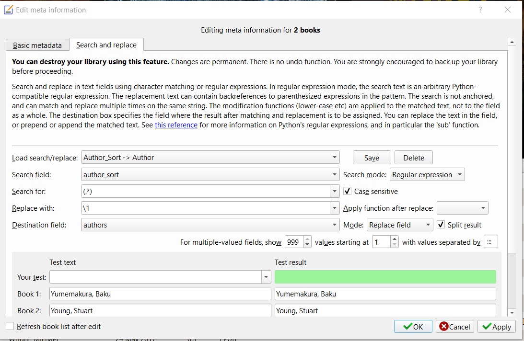
Task: Toggle the Case sensitive checkbox
Action: 348,192
